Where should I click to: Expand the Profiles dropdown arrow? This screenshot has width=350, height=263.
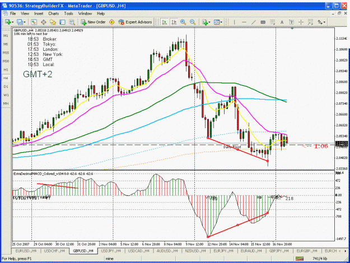(x=24, y=22)
